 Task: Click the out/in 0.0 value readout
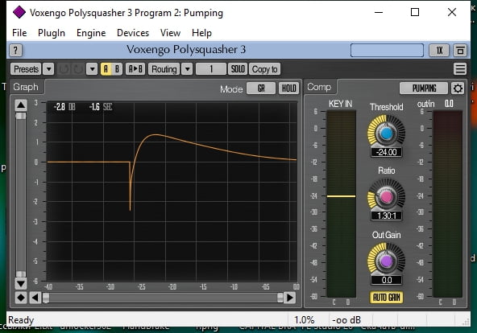tap(449, 104)
